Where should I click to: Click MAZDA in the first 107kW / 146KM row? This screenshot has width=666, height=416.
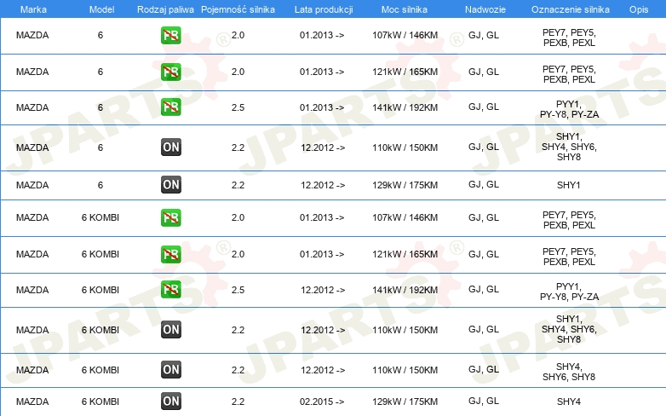[32, 35]
